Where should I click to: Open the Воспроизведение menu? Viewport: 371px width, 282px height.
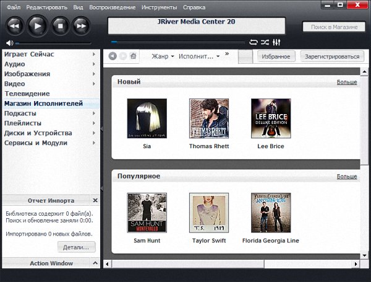click(x=113, y=7)
